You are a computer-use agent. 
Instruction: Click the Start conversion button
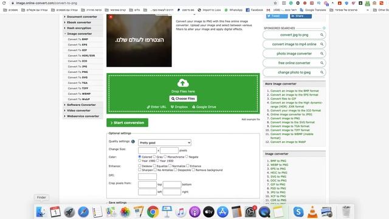[127, 123]
